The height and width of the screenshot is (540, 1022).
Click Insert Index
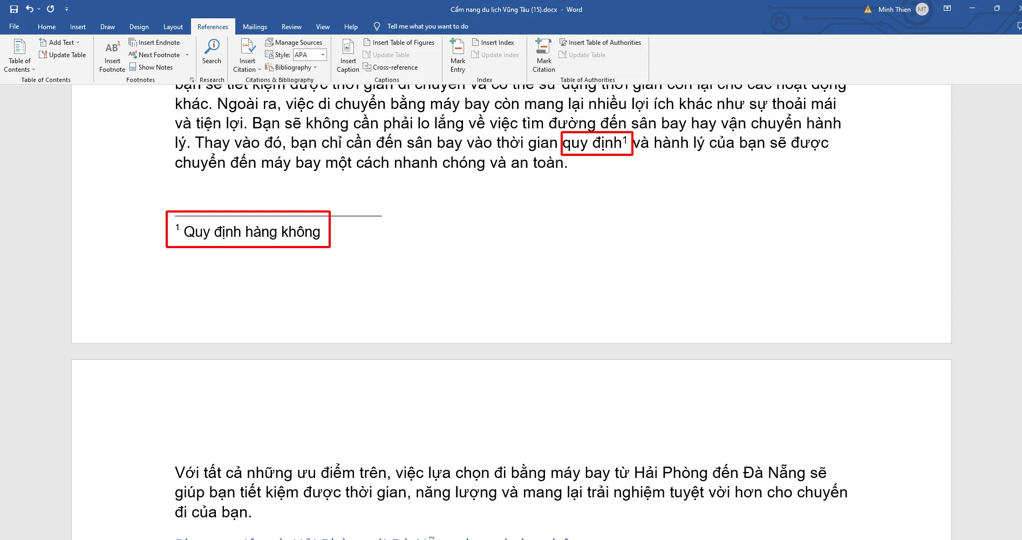[493, 42]
